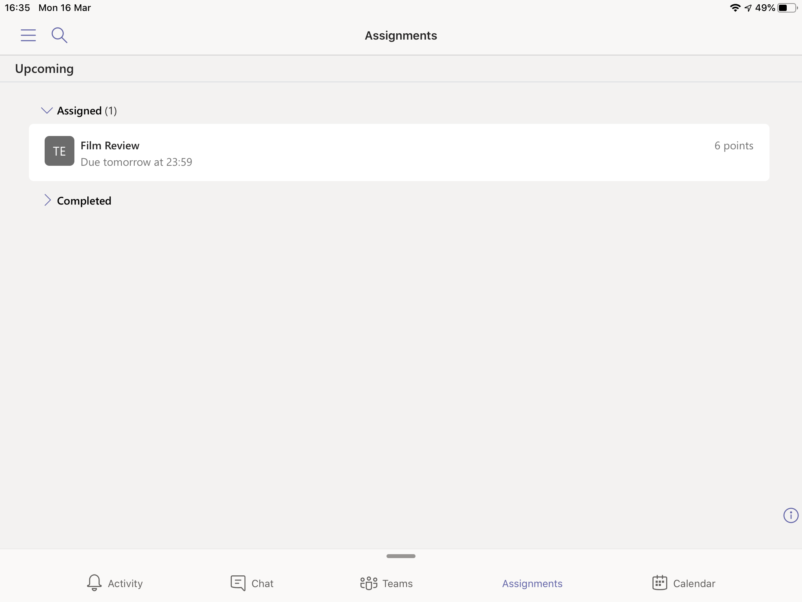Tap the Chat bubble icon
This screenshot has width=802, height=602.
(x=238, y=583)
